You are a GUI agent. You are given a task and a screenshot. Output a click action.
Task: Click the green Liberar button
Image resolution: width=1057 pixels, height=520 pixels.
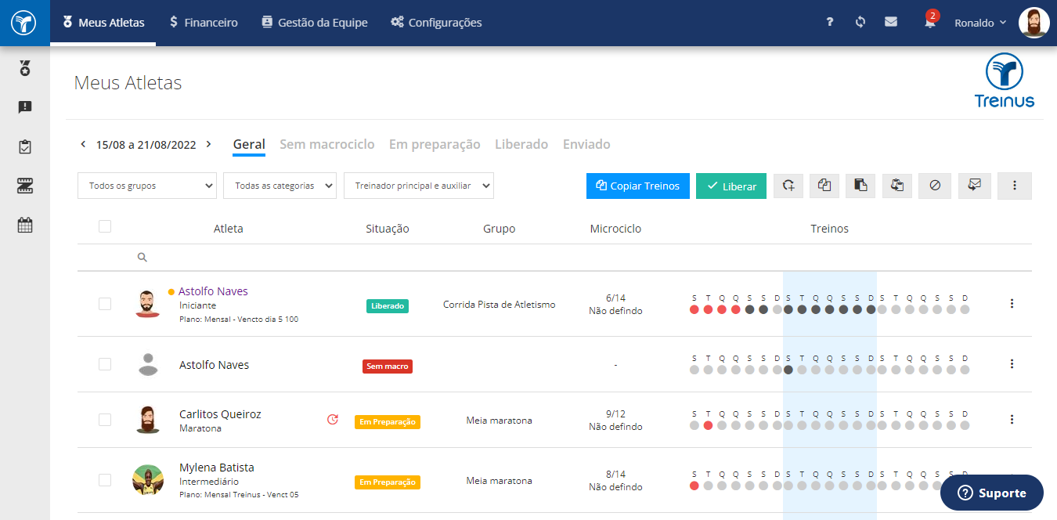click(x=731, y=186)
